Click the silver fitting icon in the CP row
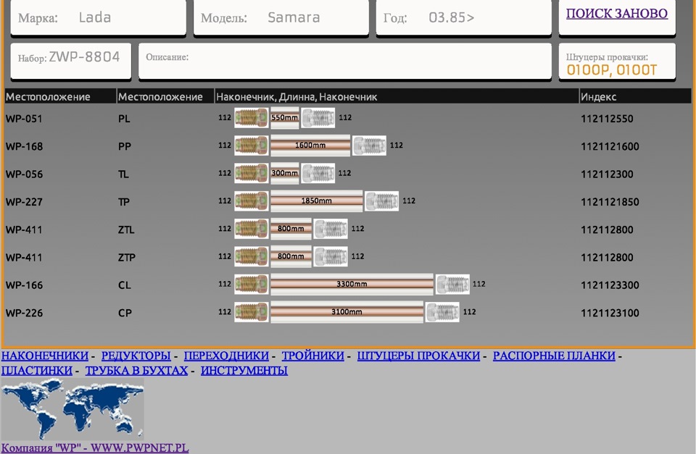This screenshot has width=696, height=454. (442, 311)
